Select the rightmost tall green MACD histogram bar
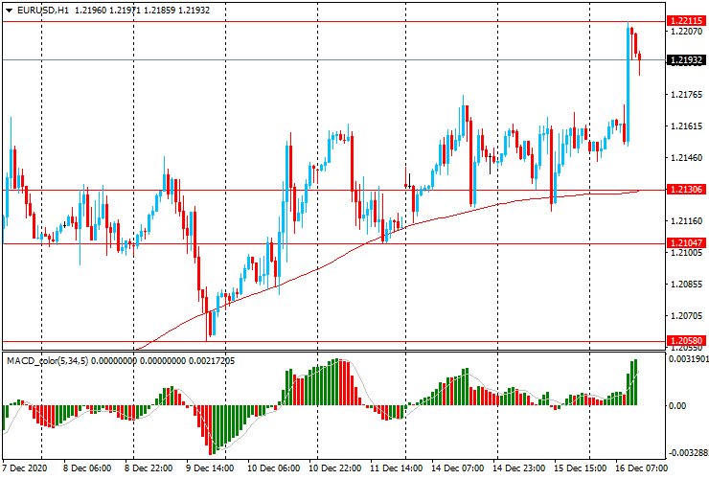 (635, 381)
